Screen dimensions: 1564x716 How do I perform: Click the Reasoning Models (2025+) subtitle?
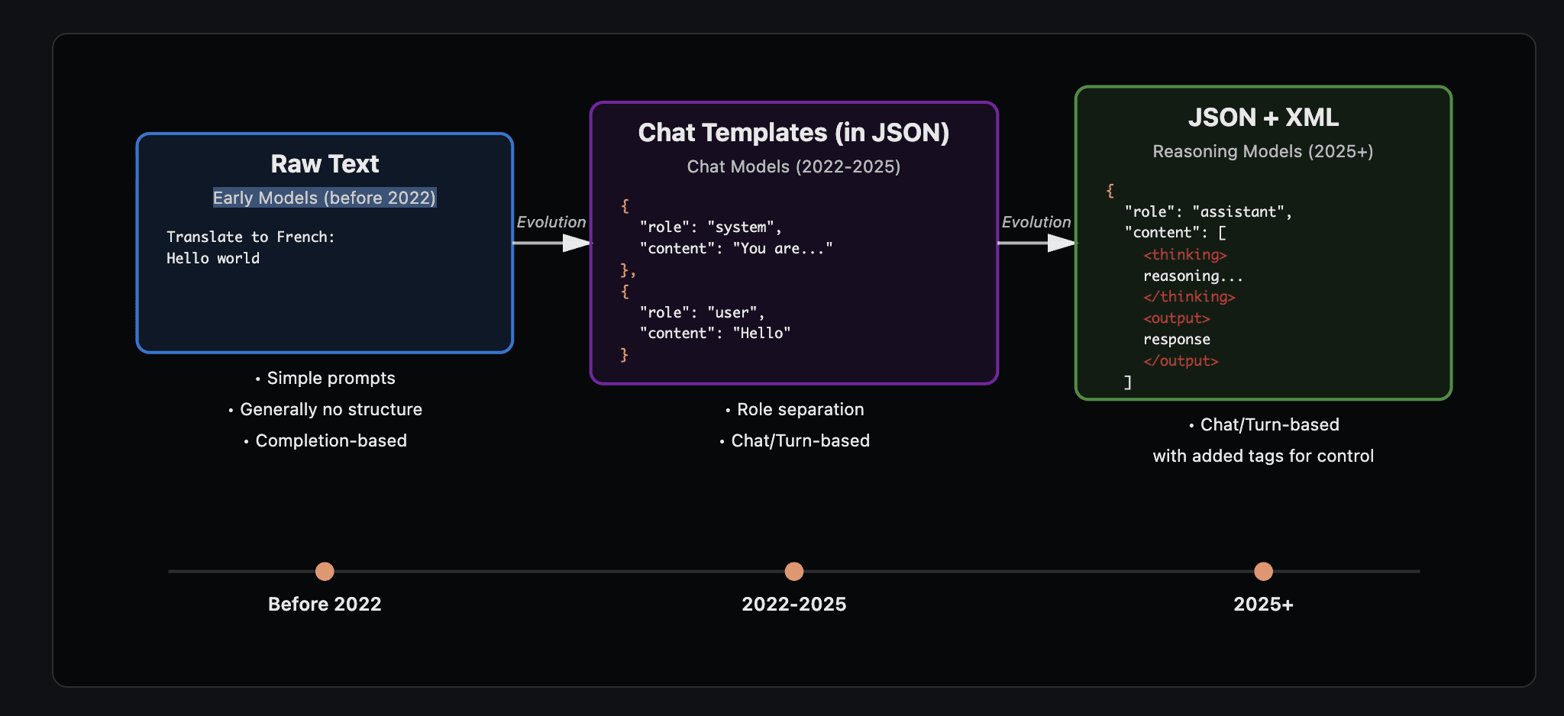pyautogui.click(x=1262, y=152)
